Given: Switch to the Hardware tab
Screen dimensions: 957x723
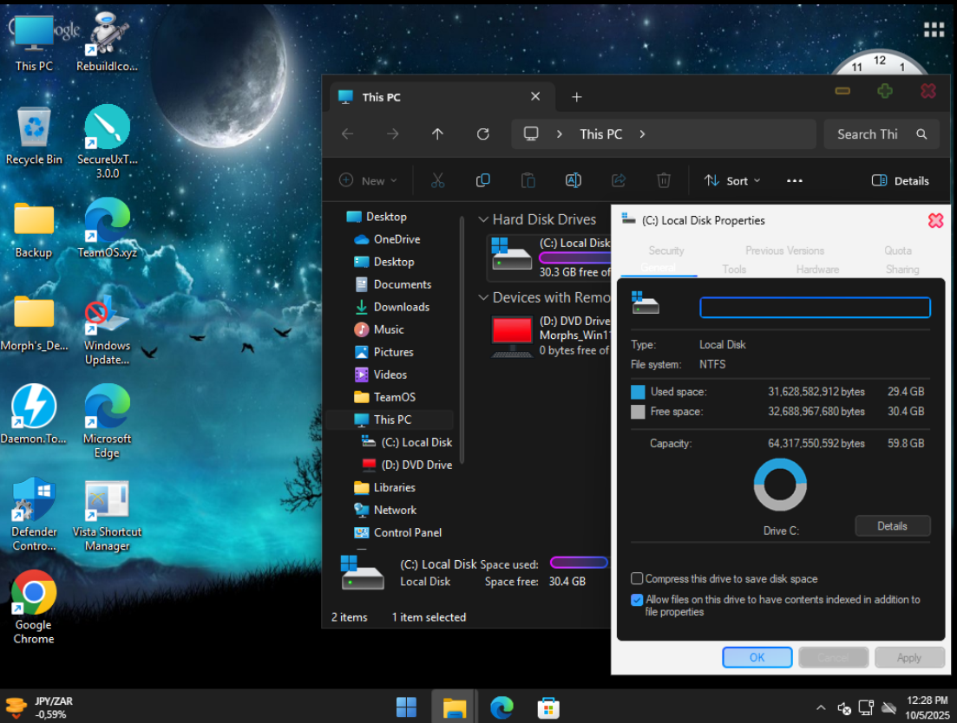Looking at the screenshot, I should pyautogui.click(x=817, y=270).
